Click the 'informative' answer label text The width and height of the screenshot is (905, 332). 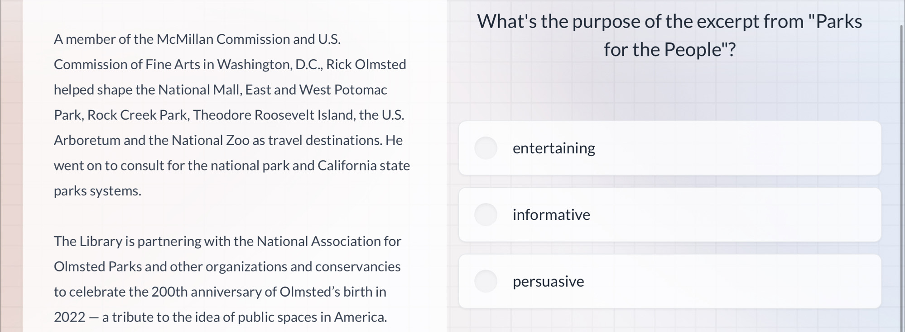tap(551, 214)
